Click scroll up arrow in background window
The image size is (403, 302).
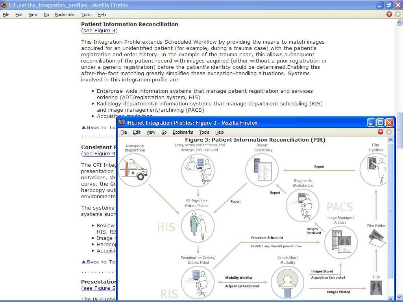click(399, 22)
